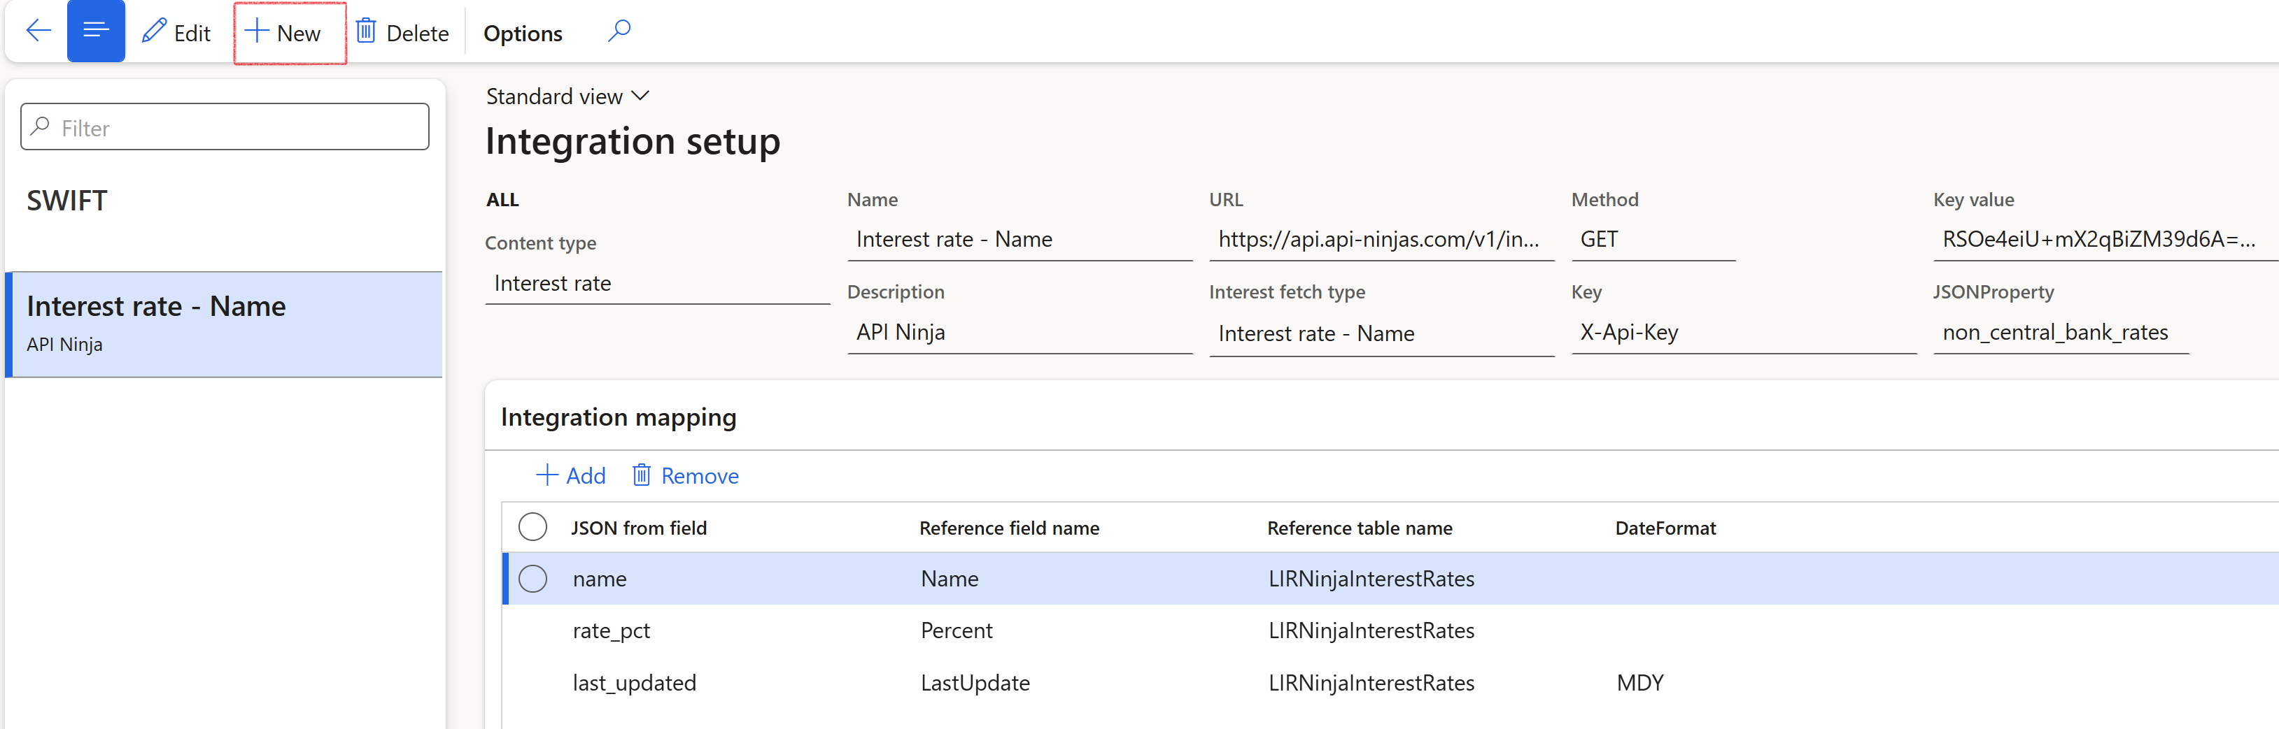
Task: Click the search icon inside the Filter box
Action: [x=41, y=127]
